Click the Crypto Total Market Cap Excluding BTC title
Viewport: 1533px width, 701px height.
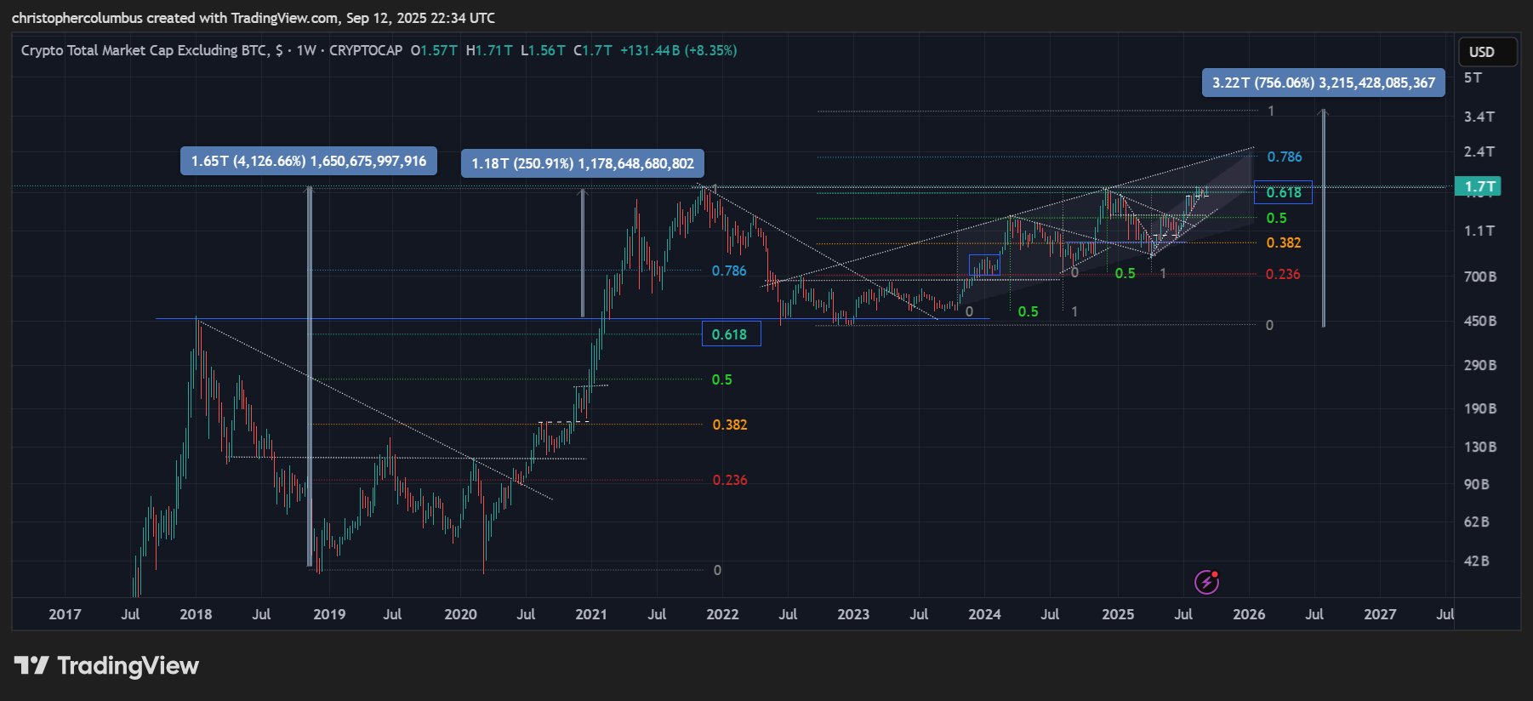point(143,50)
